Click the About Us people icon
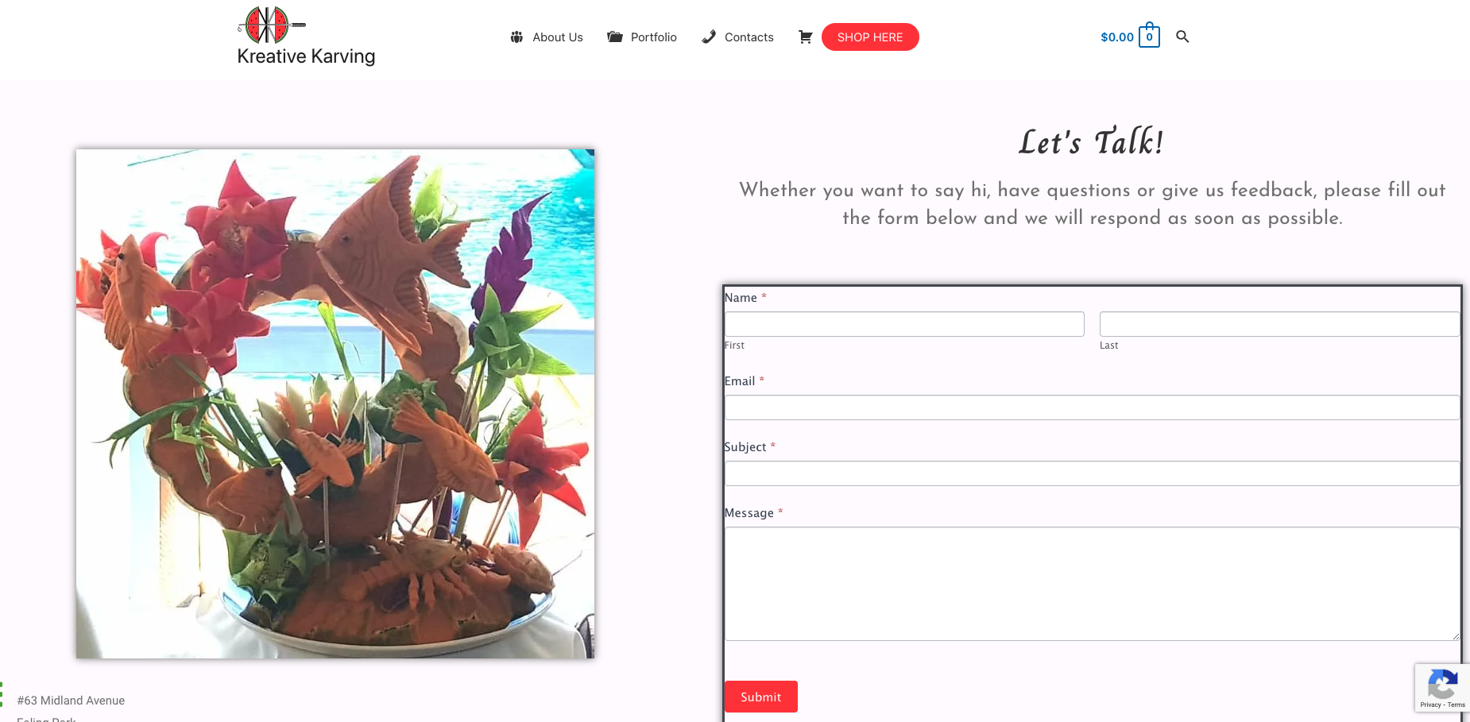The image size is (1470, 722). (x=516, y=37)
